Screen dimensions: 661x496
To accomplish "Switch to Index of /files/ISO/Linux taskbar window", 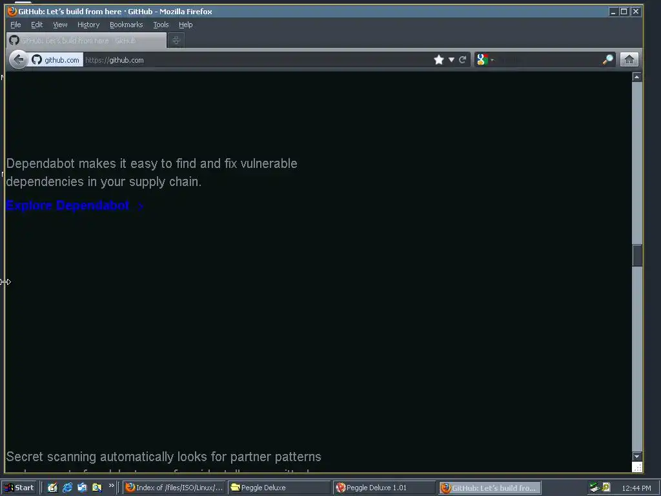I will pyautogui.click(x=174, y=488).
